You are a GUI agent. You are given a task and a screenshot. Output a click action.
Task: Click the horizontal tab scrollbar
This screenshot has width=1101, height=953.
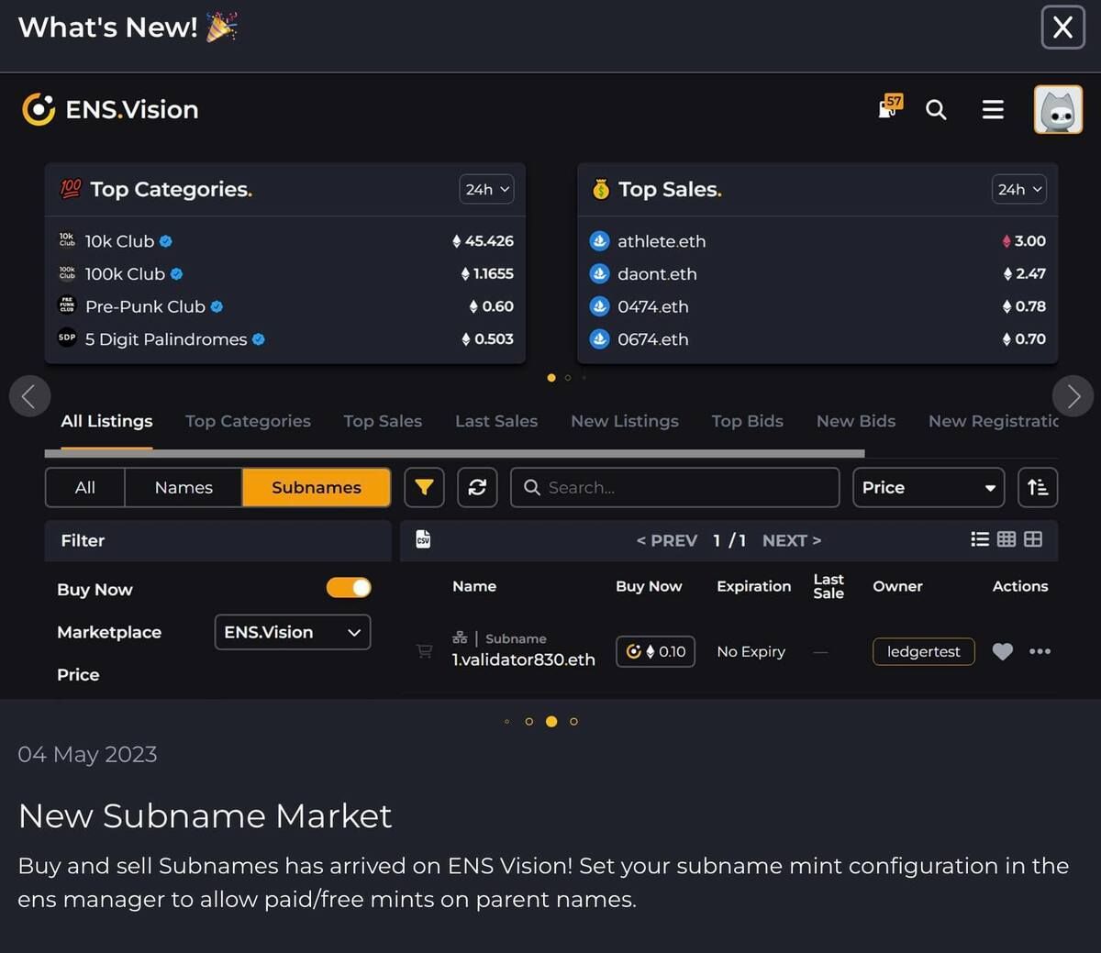[x=454, y=453]
